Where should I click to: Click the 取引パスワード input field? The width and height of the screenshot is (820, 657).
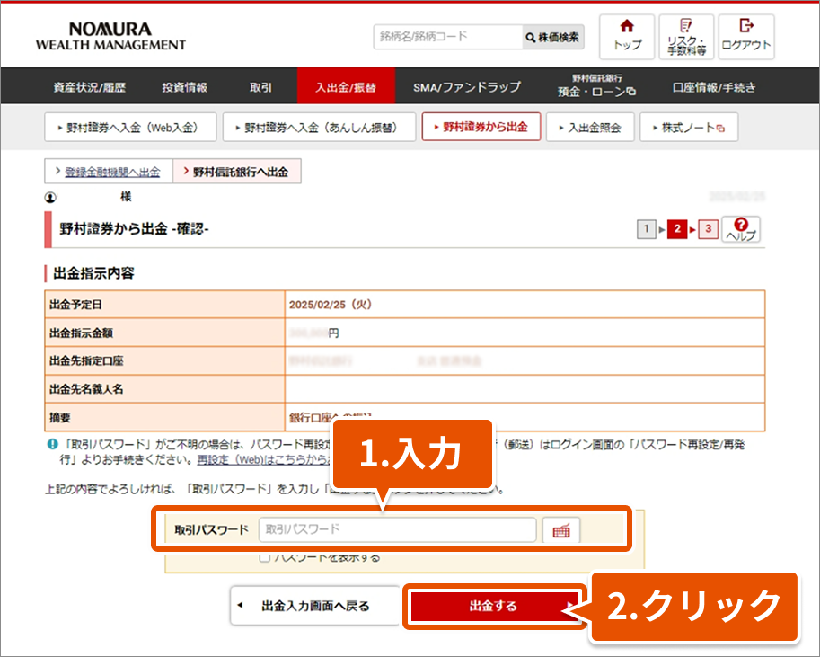point(396,530)
